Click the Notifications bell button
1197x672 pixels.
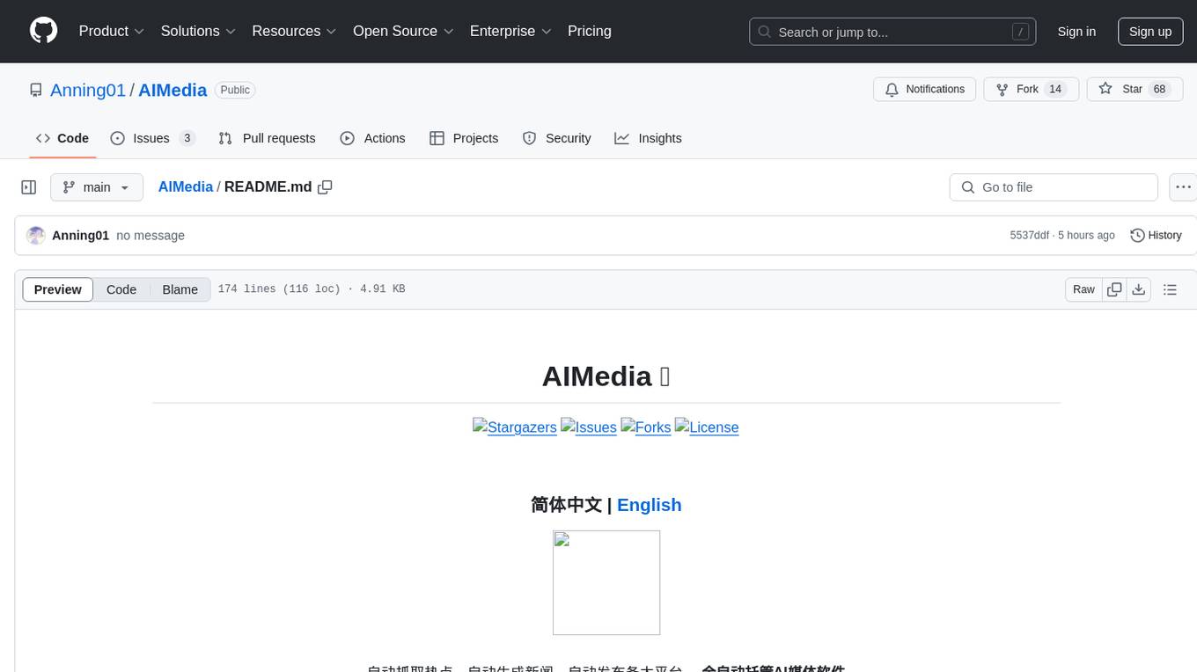(925, 90)
